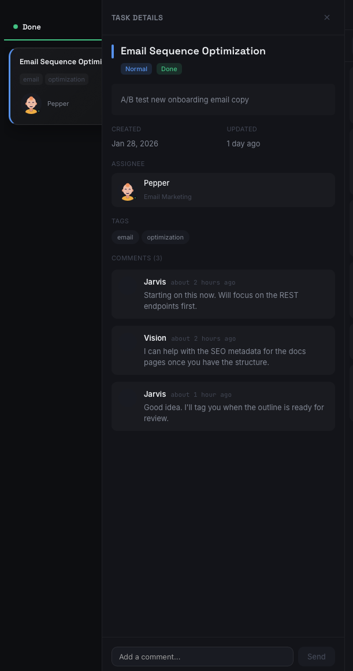The width and height of the screenshot is (353, 671).
Task: Select the email tag
Action: coord(125,237)
